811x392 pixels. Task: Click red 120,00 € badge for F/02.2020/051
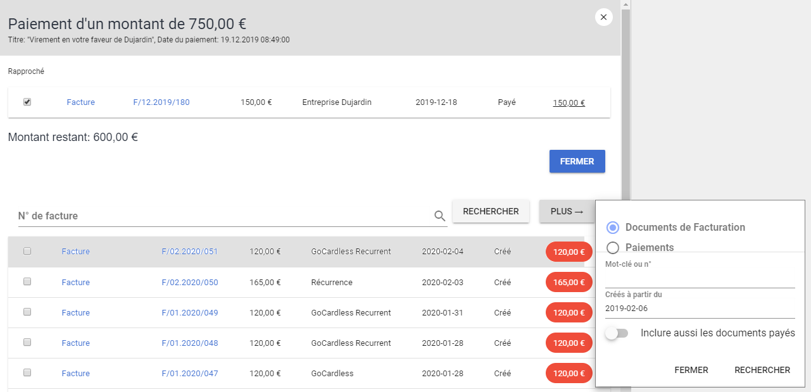(569, 252)
